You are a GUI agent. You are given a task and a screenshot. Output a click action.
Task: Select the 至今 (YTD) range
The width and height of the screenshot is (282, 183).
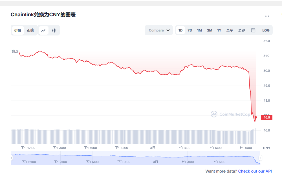point(230,30)
